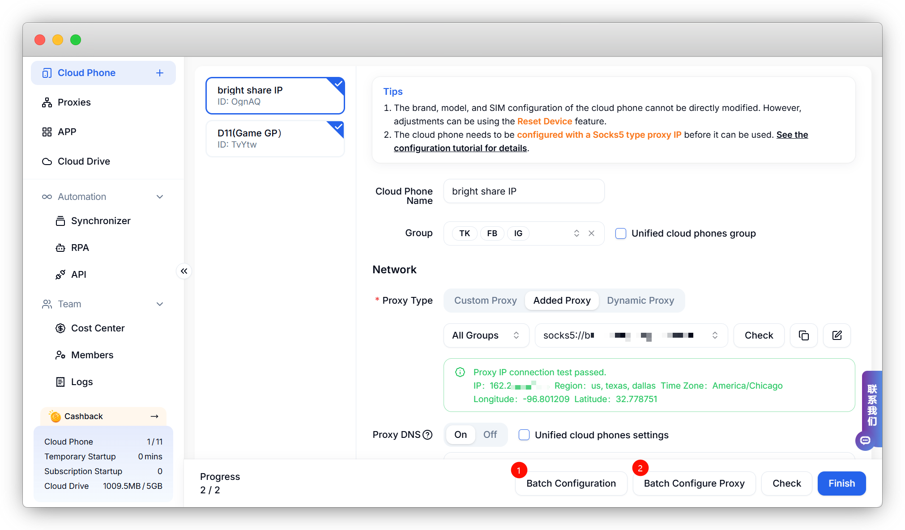The width and height of the screenshot is (905, 530).
Task: Open the Synchronizer page
Action: (x=100, y=221)
